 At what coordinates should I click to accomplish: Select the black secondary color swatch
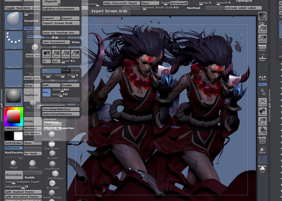pyautogui.click(x=9, y=136)
